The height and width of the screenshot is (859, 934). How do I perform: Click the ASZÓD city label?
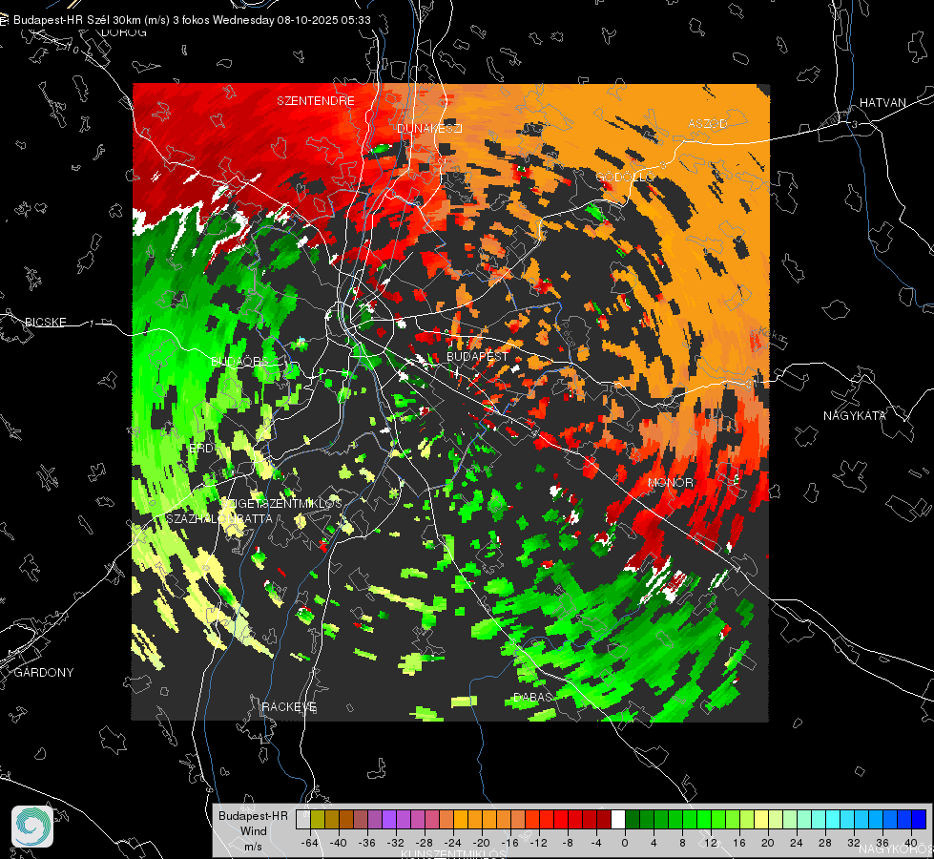tap(708, 123)
